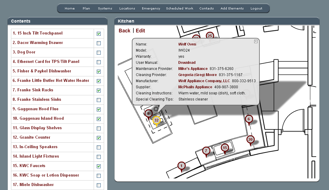The width and height of the screenshot is (329, 190).
Task: Check the Dog Door checkbox
Action: pos(99,53)
